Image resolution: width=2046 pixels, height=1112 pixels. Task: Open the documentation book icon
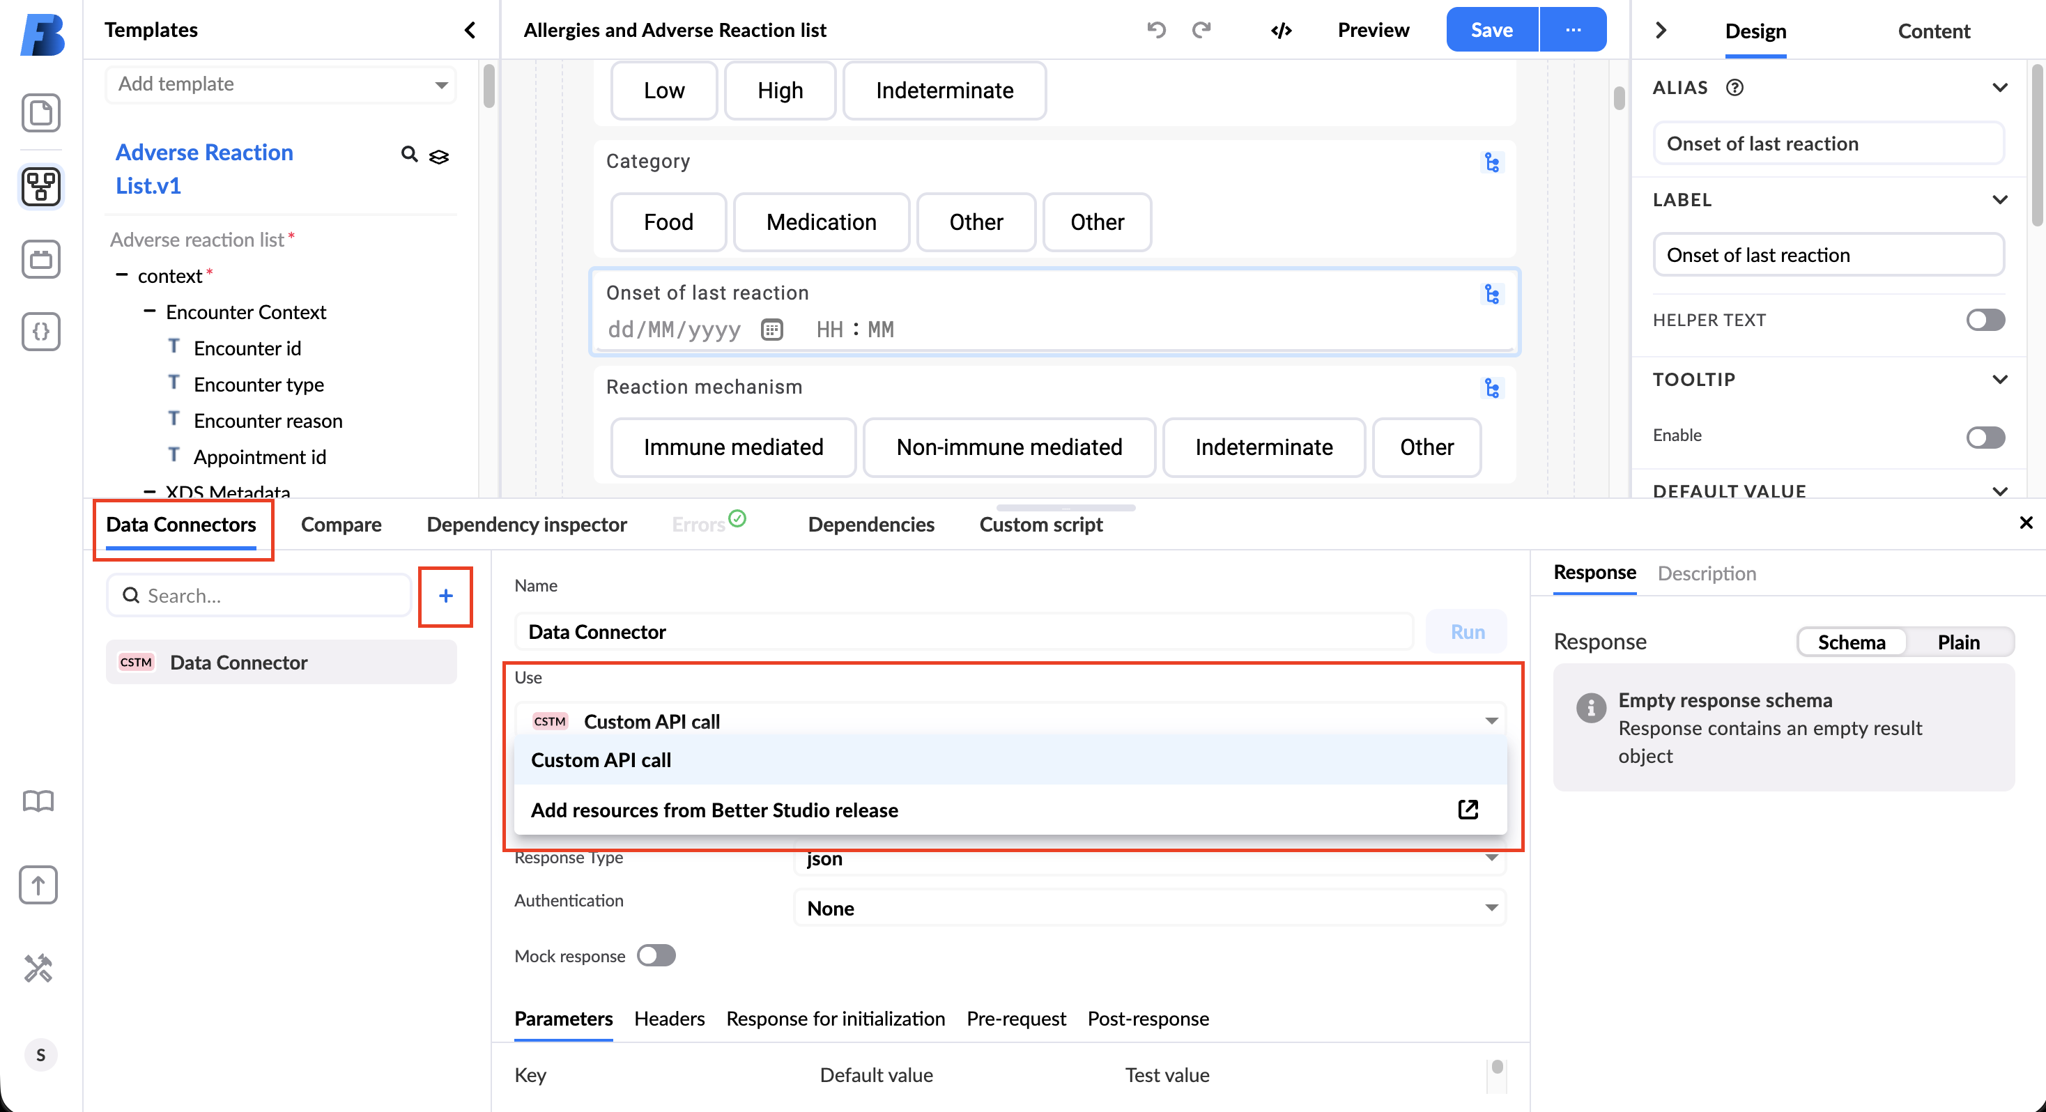pos(38,801)
